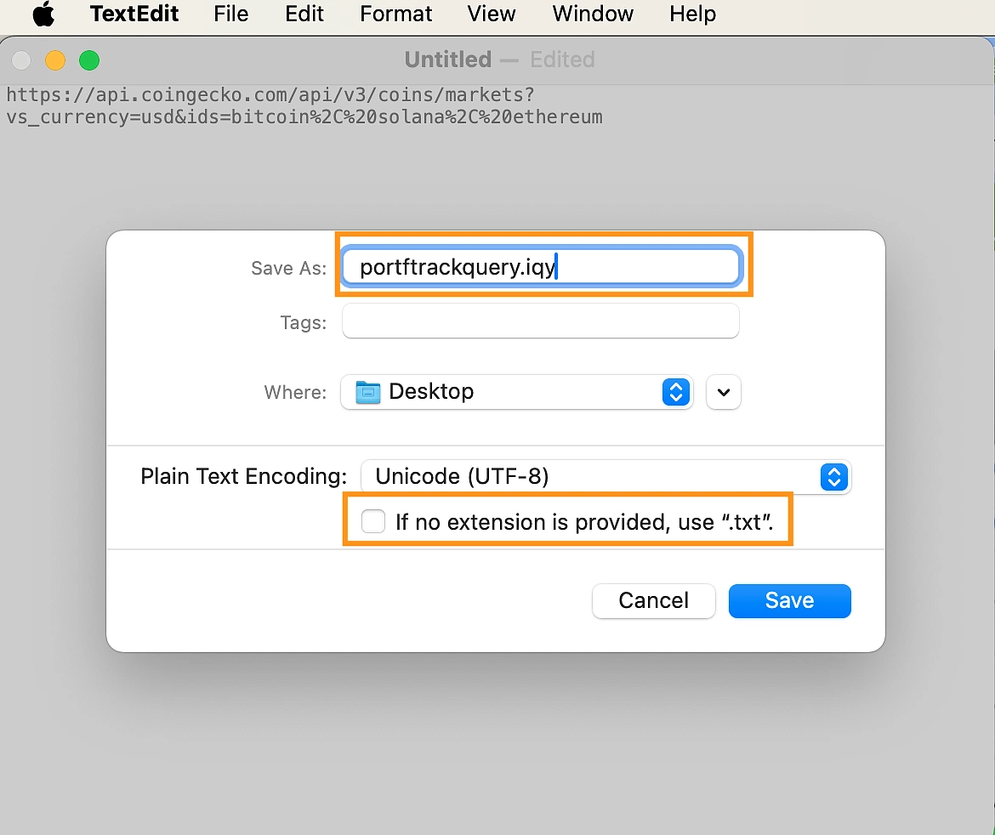Click the coingecko URL text in document
The width and height of the screenshot is (995, 835).
tap(304, 106)
